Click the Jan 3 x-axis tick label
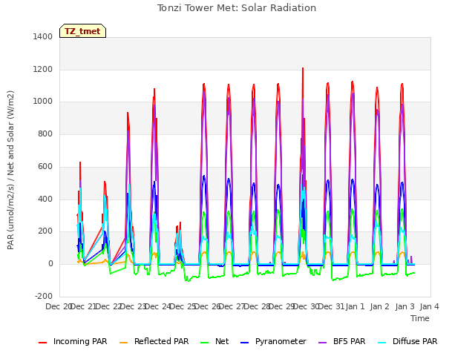 click(x=404, y=306)
